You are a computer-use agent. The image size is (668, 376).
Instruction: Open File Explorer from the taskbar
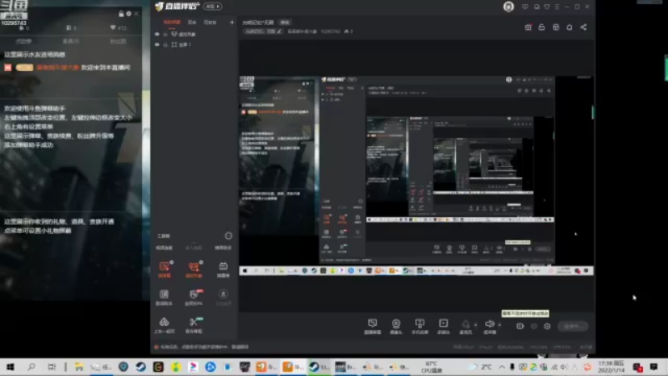[78, 367]
